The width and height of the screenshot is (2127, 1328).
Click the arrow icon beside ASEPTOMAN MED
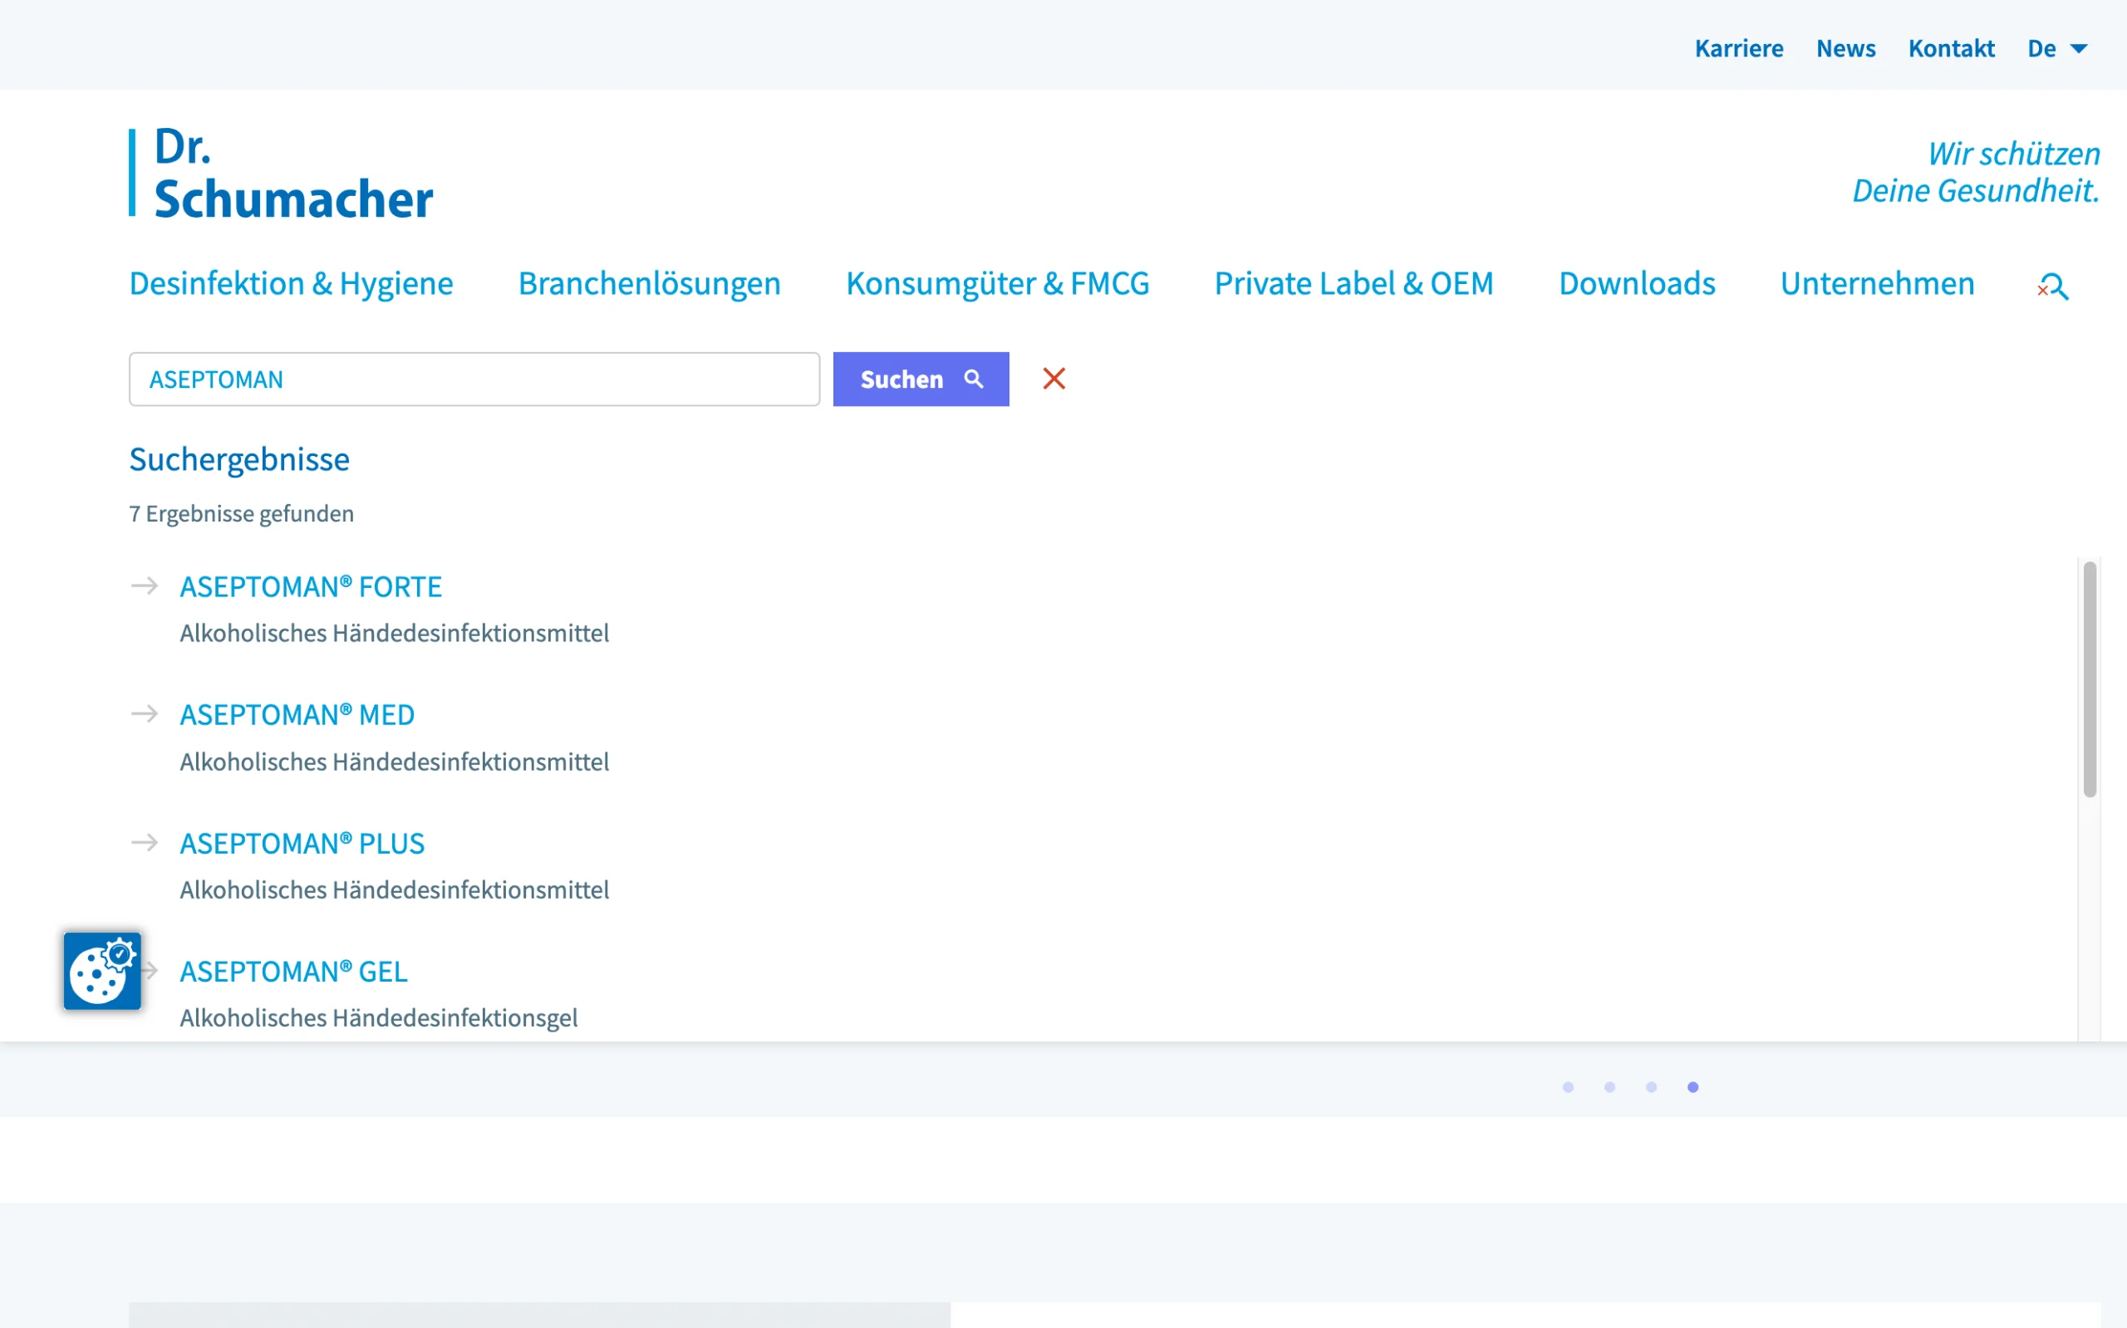pos(144,714)
